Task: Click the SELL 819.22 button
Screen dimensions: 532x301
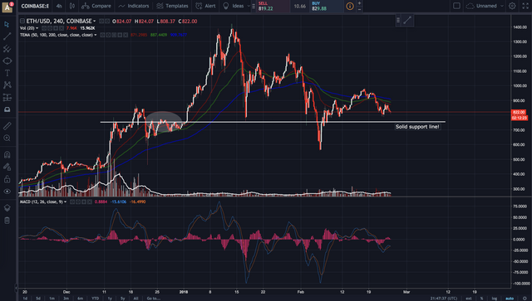Action: [273, 6]
